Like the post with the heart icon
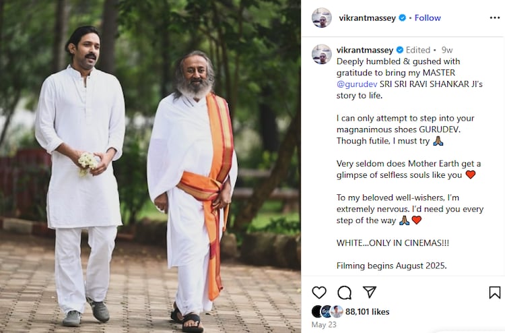The height and width of the screenshot is (333, 505). [x=319, y=293]
